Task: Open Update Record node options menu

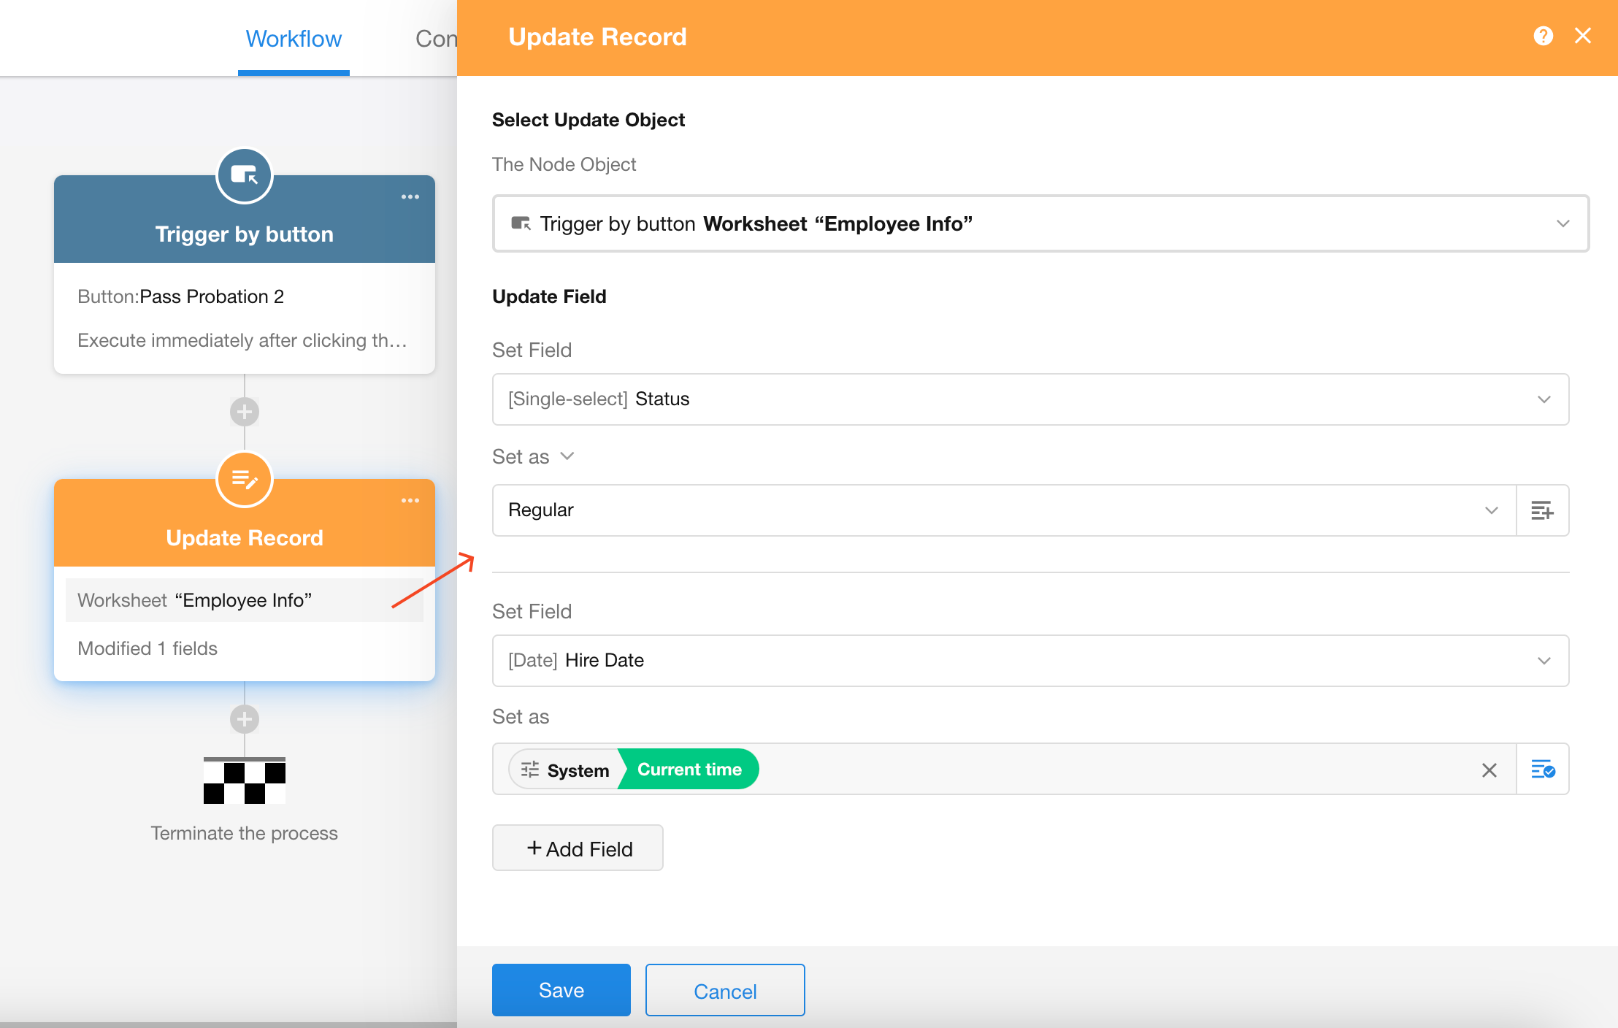Action: point(410,500)
